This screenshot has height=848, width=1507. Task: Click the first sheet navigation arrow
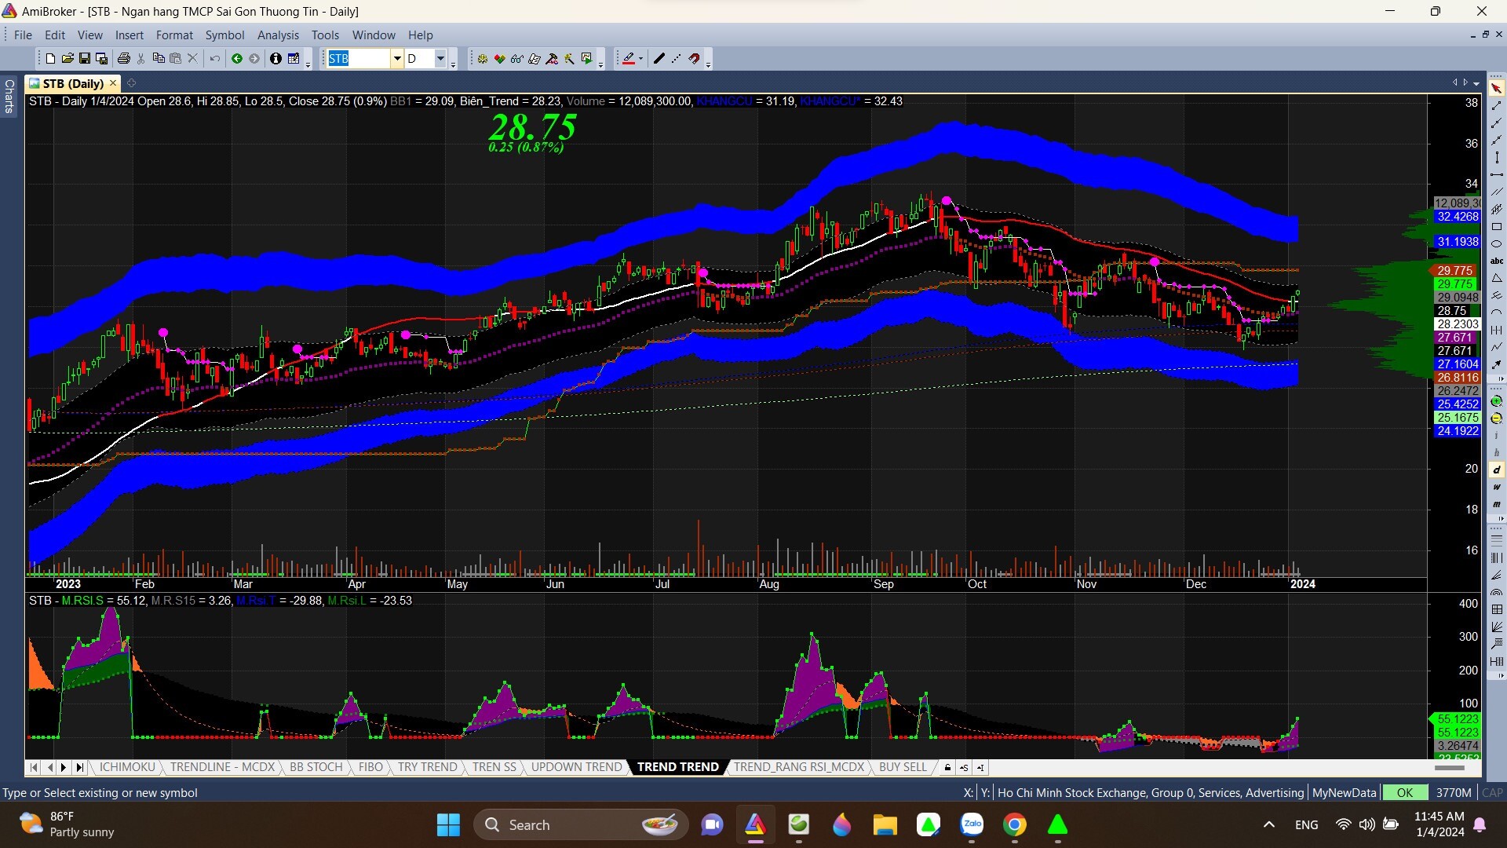34,767
